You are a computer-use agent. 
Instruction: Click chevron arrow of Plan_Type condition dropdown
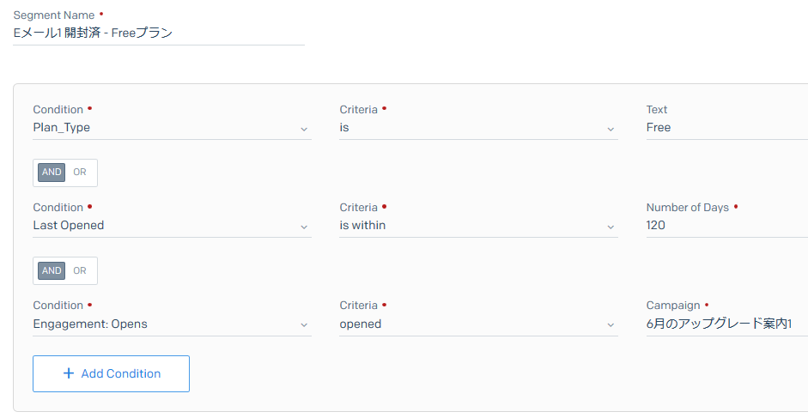304,129
